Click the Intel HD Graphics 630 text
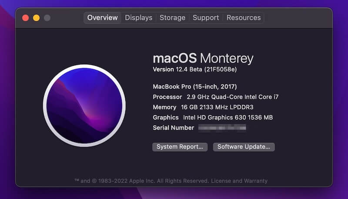The height and width of the screenshot is (199, 348). click(x=228, y=117)
